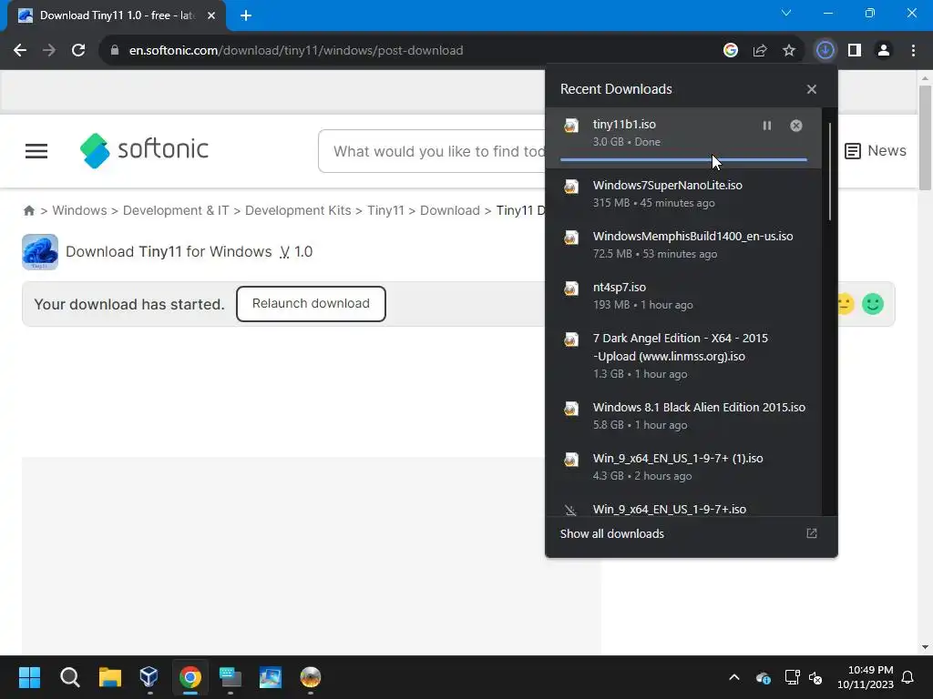Open the Chrome side panel

855,51
